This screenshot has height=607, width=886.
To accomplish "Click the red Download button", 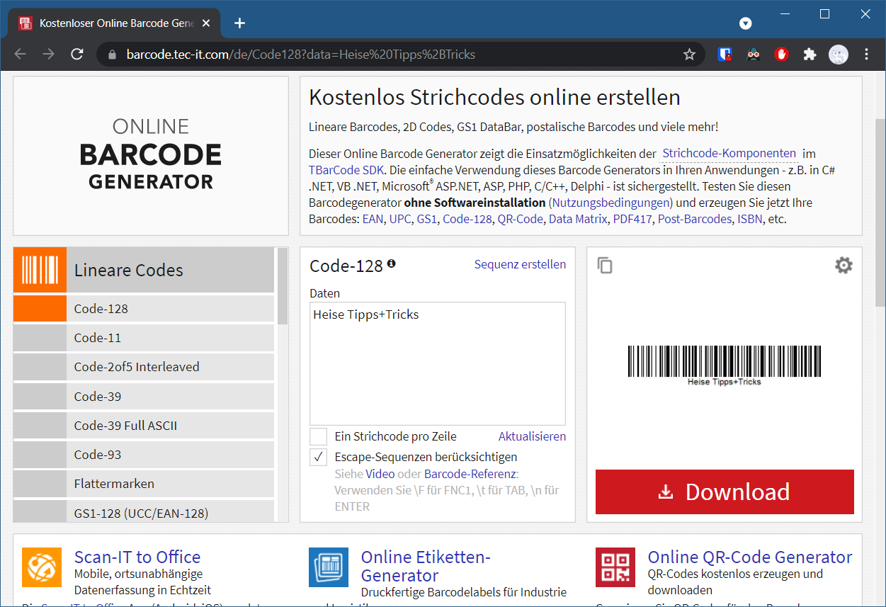I will point(725,492).
